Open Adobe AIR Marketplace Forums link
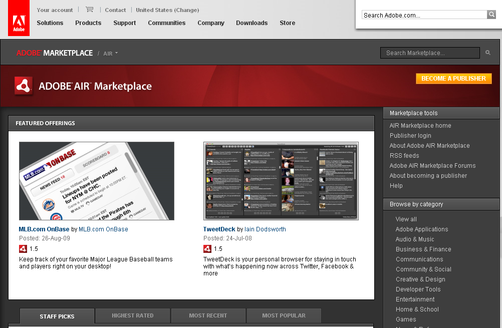502x328 pixels. pyautogui.click(x=432, y=165)
